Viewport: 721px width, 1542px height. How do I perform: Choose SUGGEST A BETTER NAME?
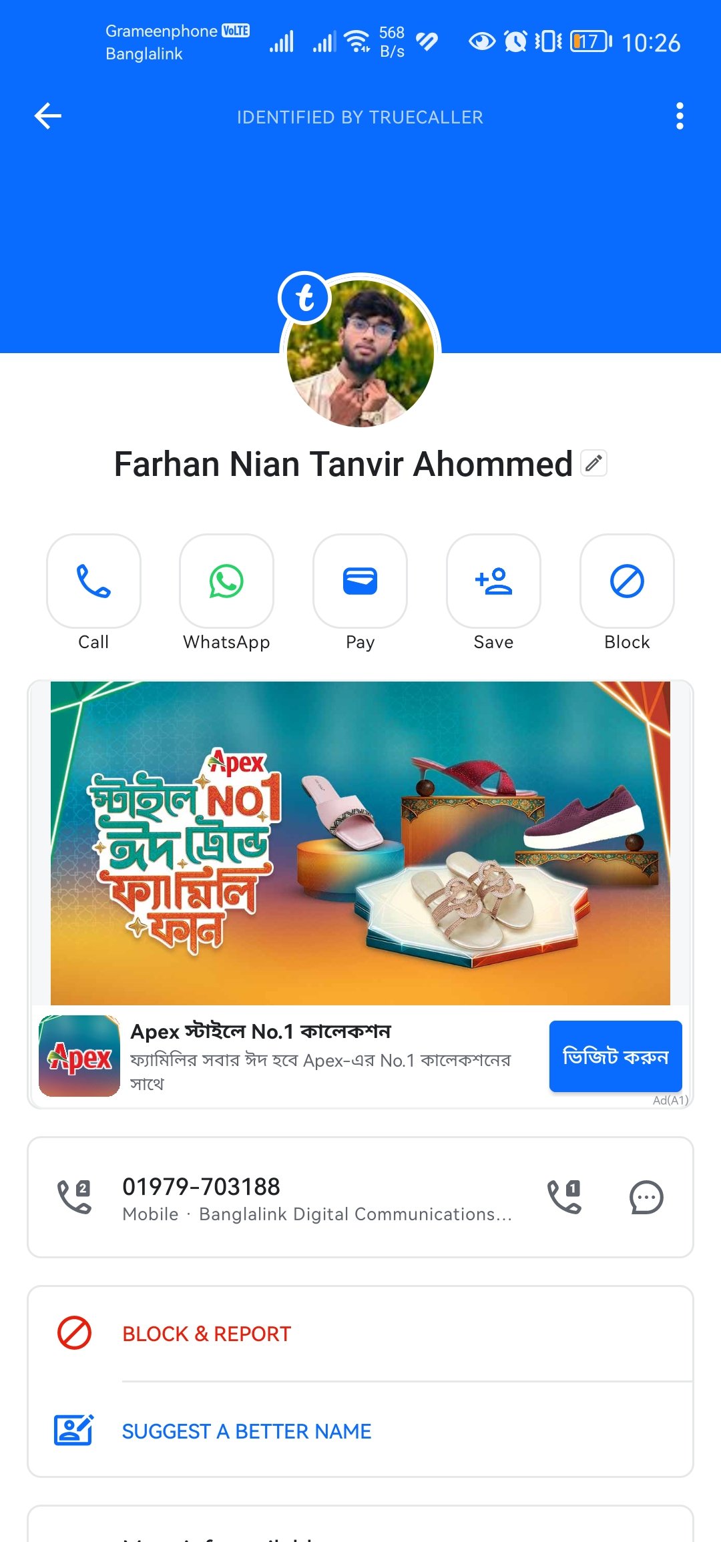360,1431
